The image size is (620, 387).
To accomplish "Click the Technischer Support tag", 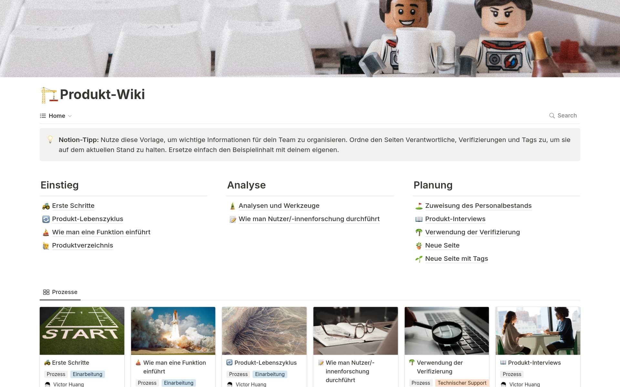I will (x=461, y=383).
